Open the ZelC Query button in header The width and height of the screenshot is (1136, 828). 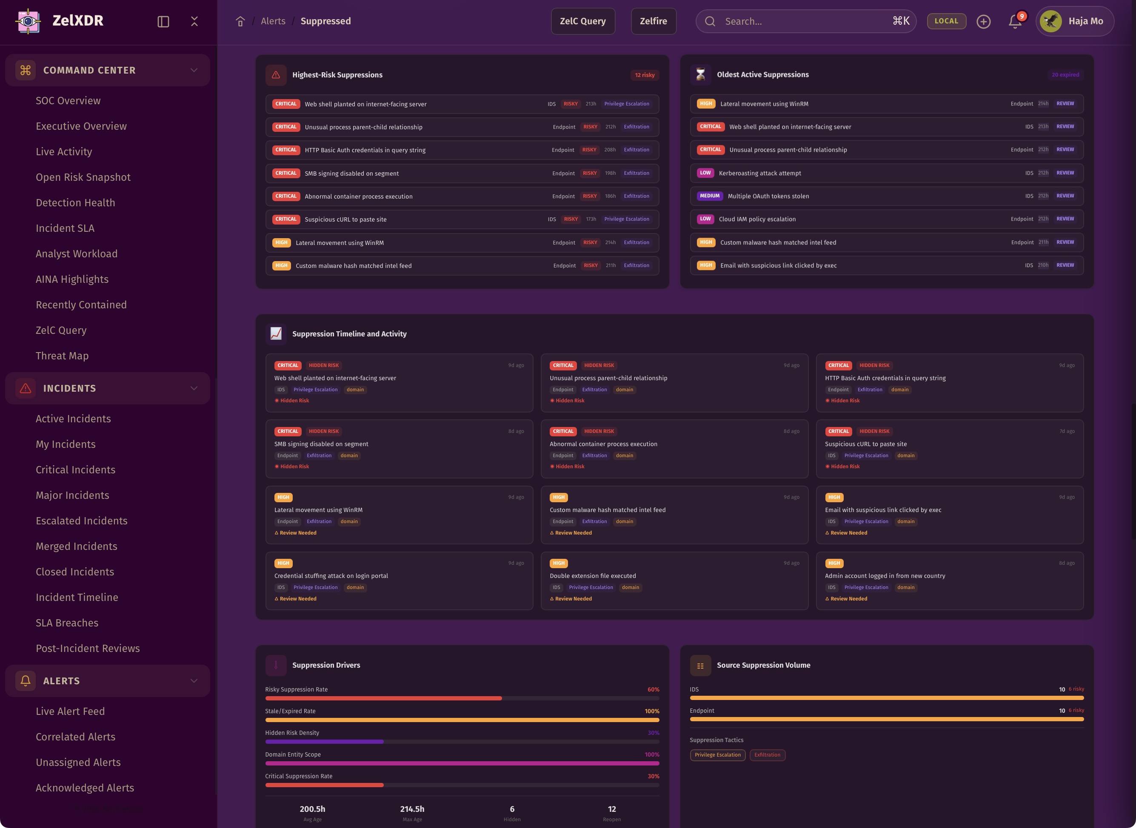[x=582, y=21]
